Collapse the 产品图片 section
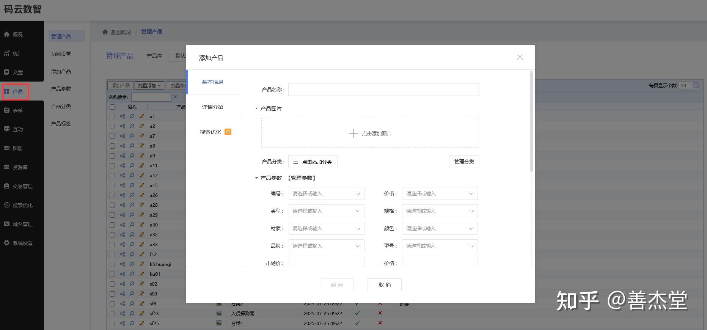707x330 pixels. (256, 108)
